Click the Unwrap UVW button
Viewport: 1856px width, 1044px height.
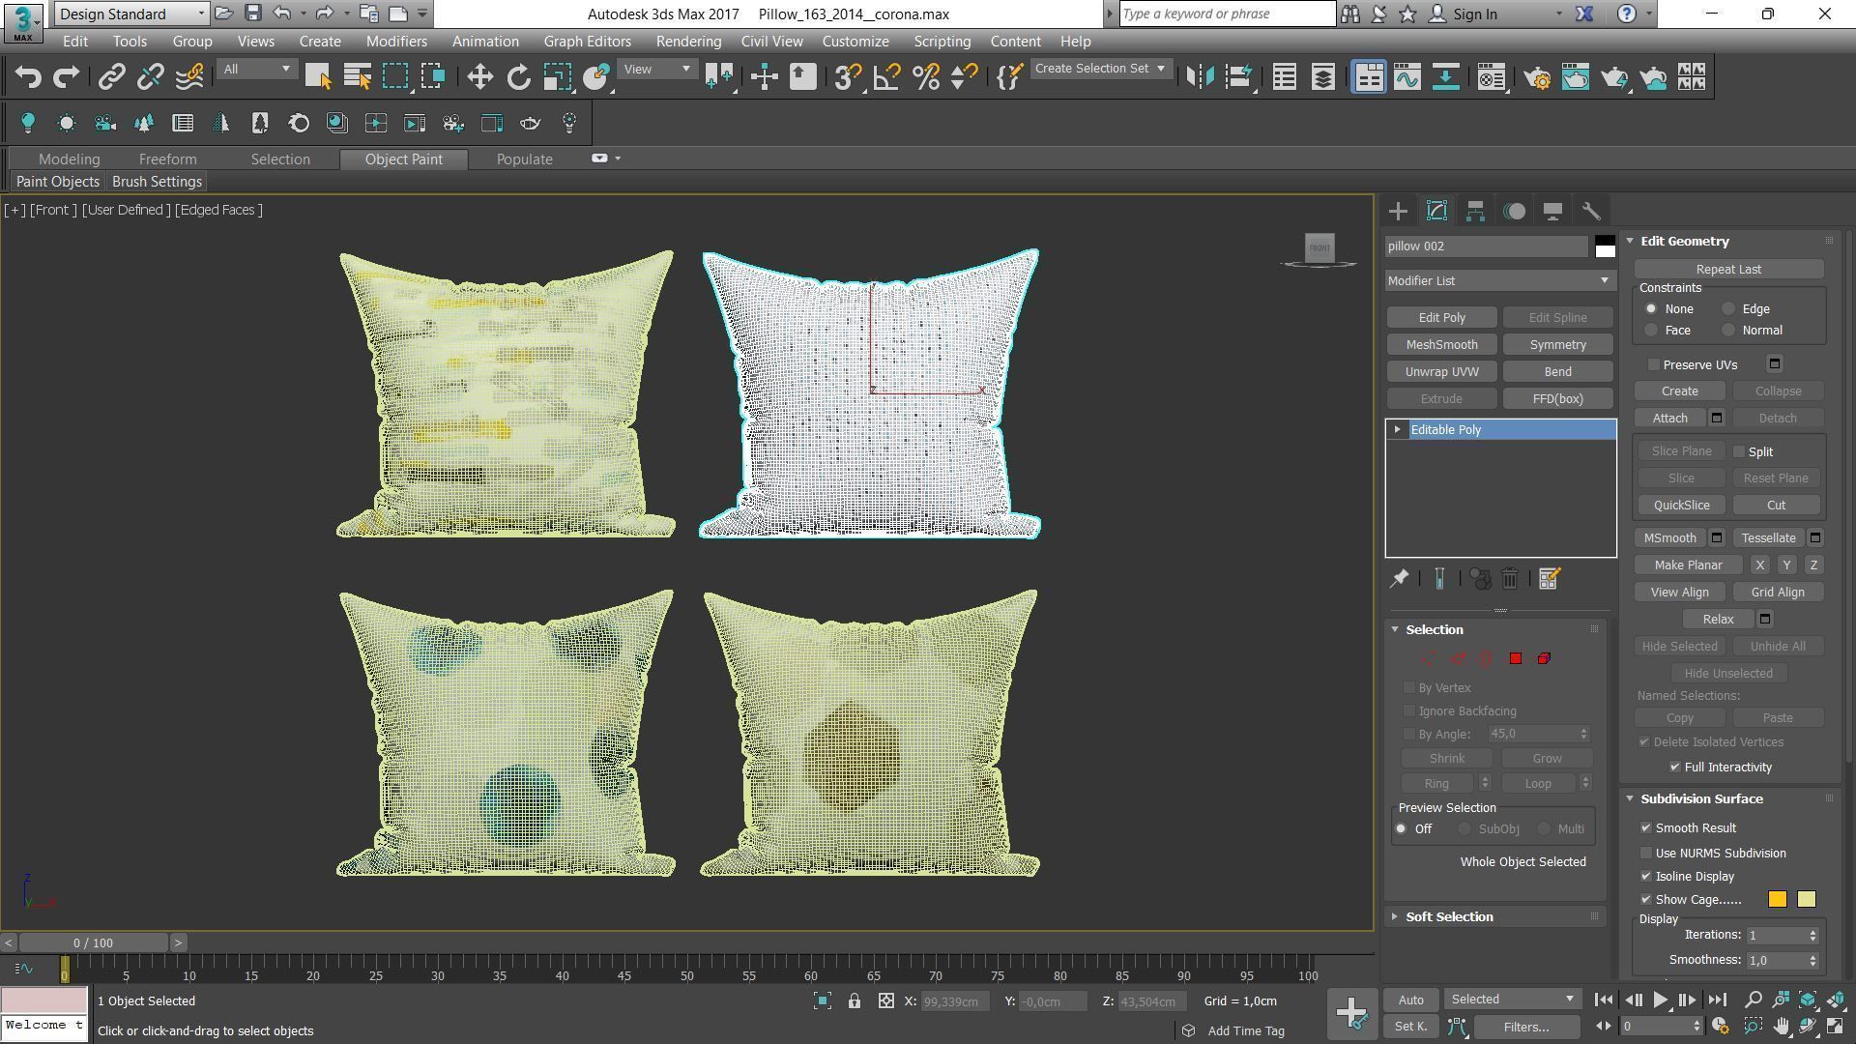pos(1441,372)
